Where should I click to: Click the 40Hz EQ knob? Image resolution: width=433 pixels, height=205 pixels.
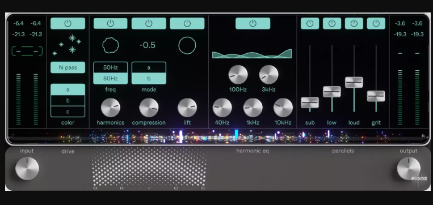click(222, 108)
